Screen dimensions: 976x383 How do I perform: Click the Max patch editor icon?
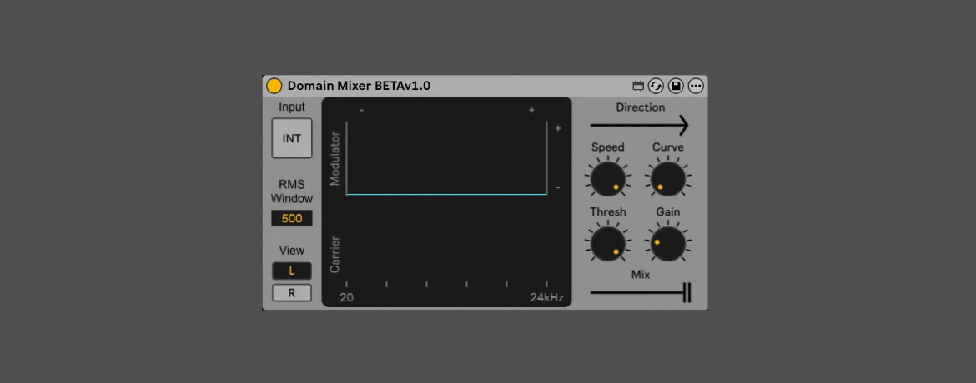coord(638,86)
